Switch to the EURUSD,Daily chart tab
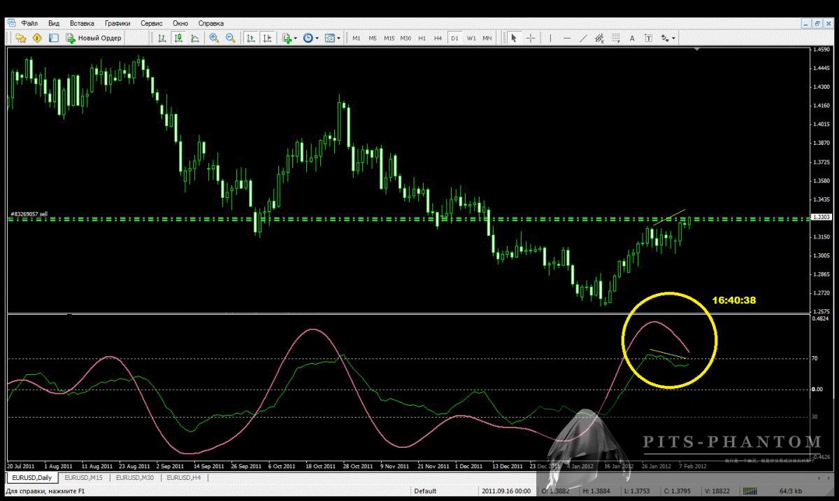Screen dimensions: 839x501 point(32,478)
